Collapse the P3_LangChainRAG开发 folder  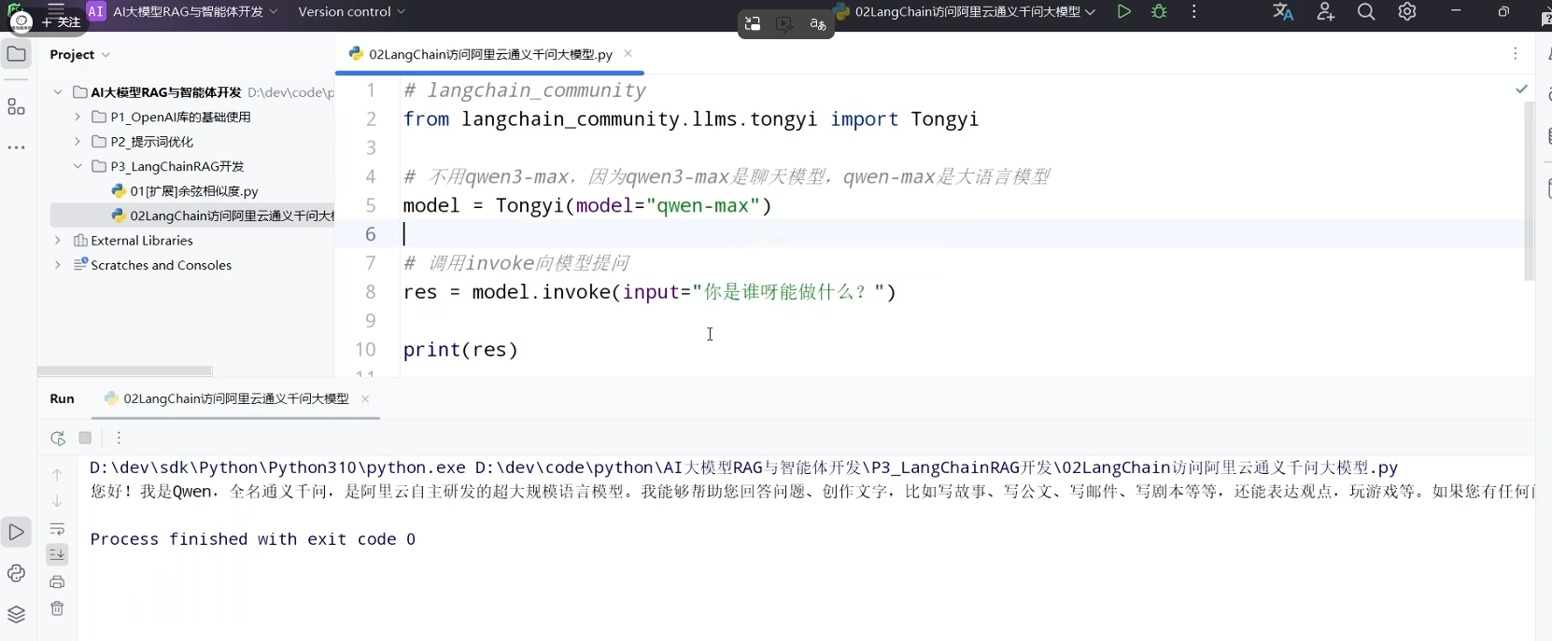pos(78,166)
